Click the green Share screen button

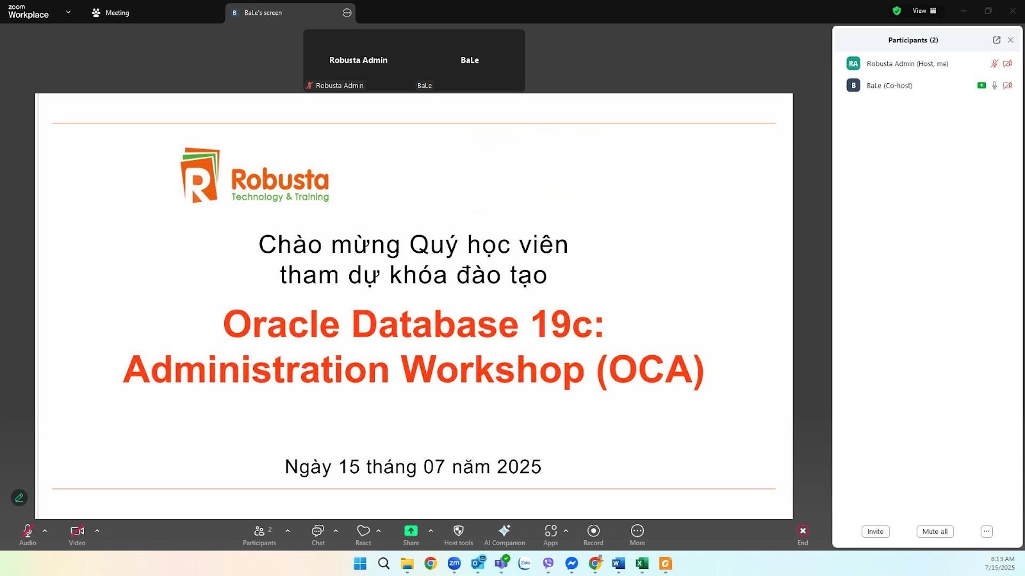click(x=411, y=534)
